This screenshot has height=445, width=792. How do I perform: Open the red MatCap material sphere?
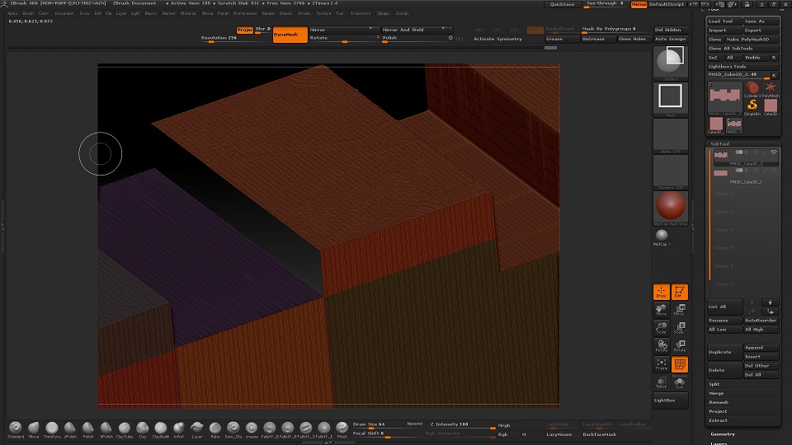point(670,207)
